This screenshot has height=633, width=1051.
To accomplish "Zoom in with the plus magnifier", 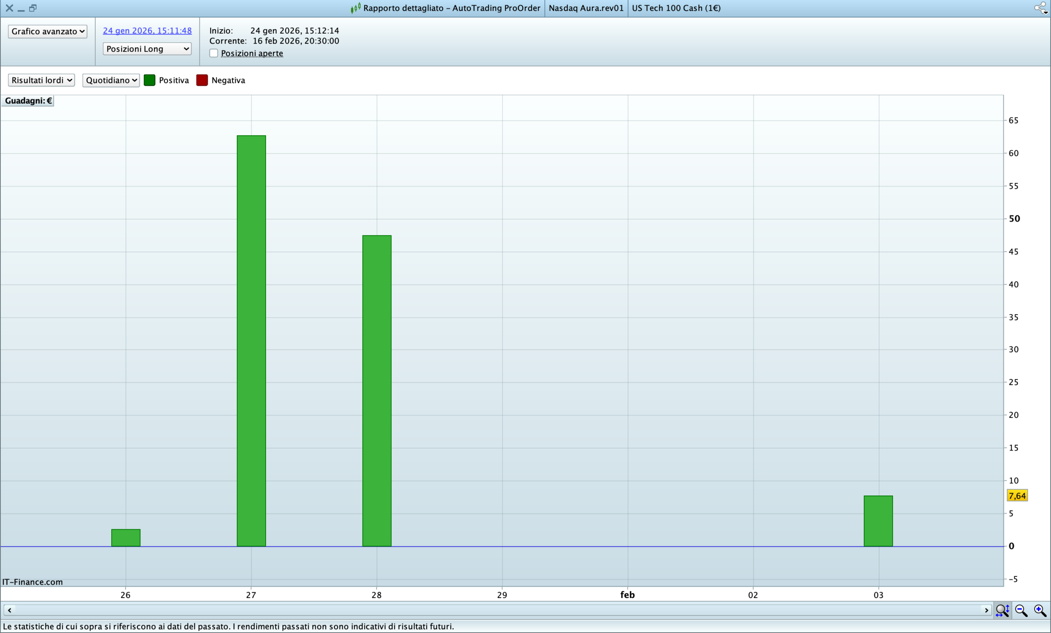I will [x=1040, y=610].
